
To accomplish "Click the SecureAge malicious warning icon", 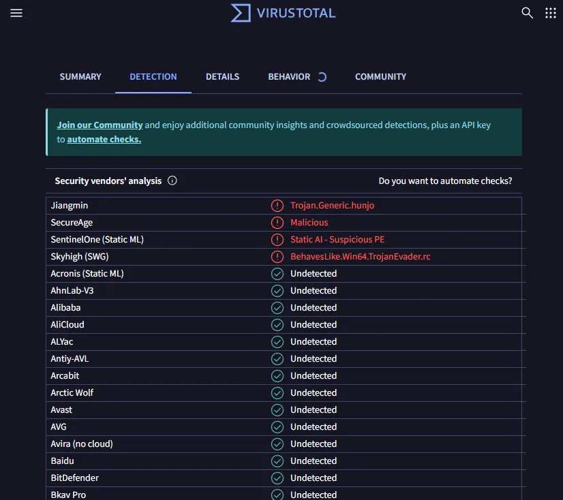I will tap(277, 223).
